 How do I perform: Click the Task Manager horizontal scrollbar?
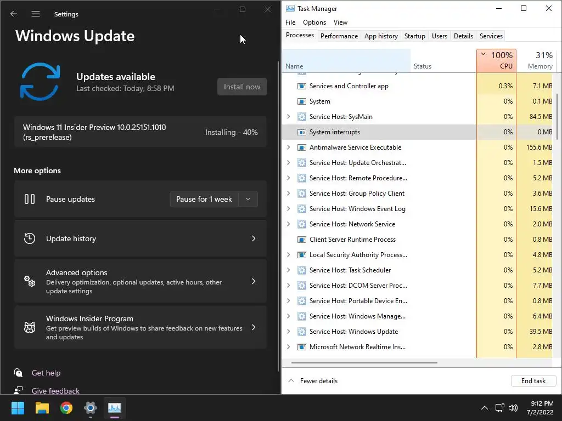364,363
